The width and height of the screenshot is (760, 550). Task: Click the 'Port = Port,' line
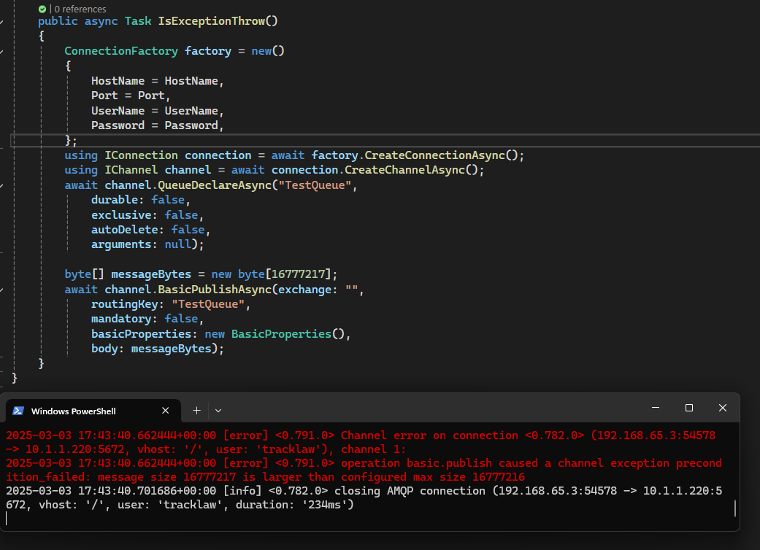coord(131,96)
